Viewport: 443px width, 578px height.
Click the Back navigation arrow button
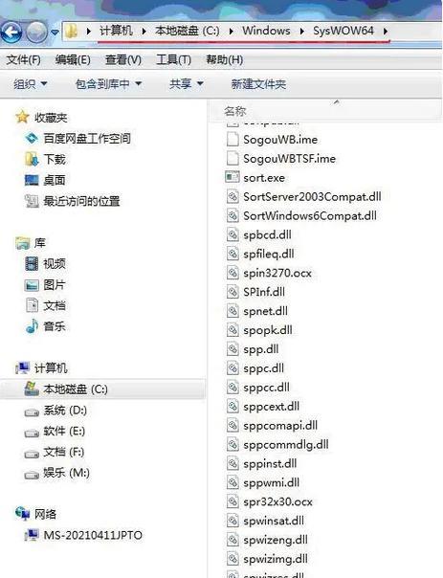11,33
